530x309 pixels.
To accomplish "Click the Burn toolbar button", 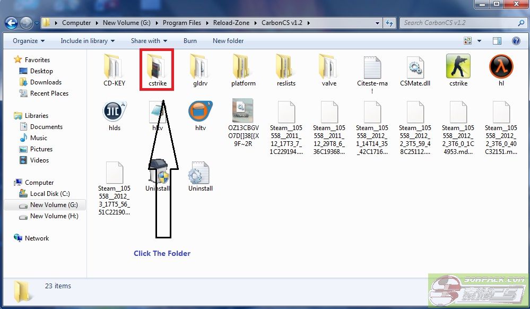I will pyautogui.click(x=190, y=41).
